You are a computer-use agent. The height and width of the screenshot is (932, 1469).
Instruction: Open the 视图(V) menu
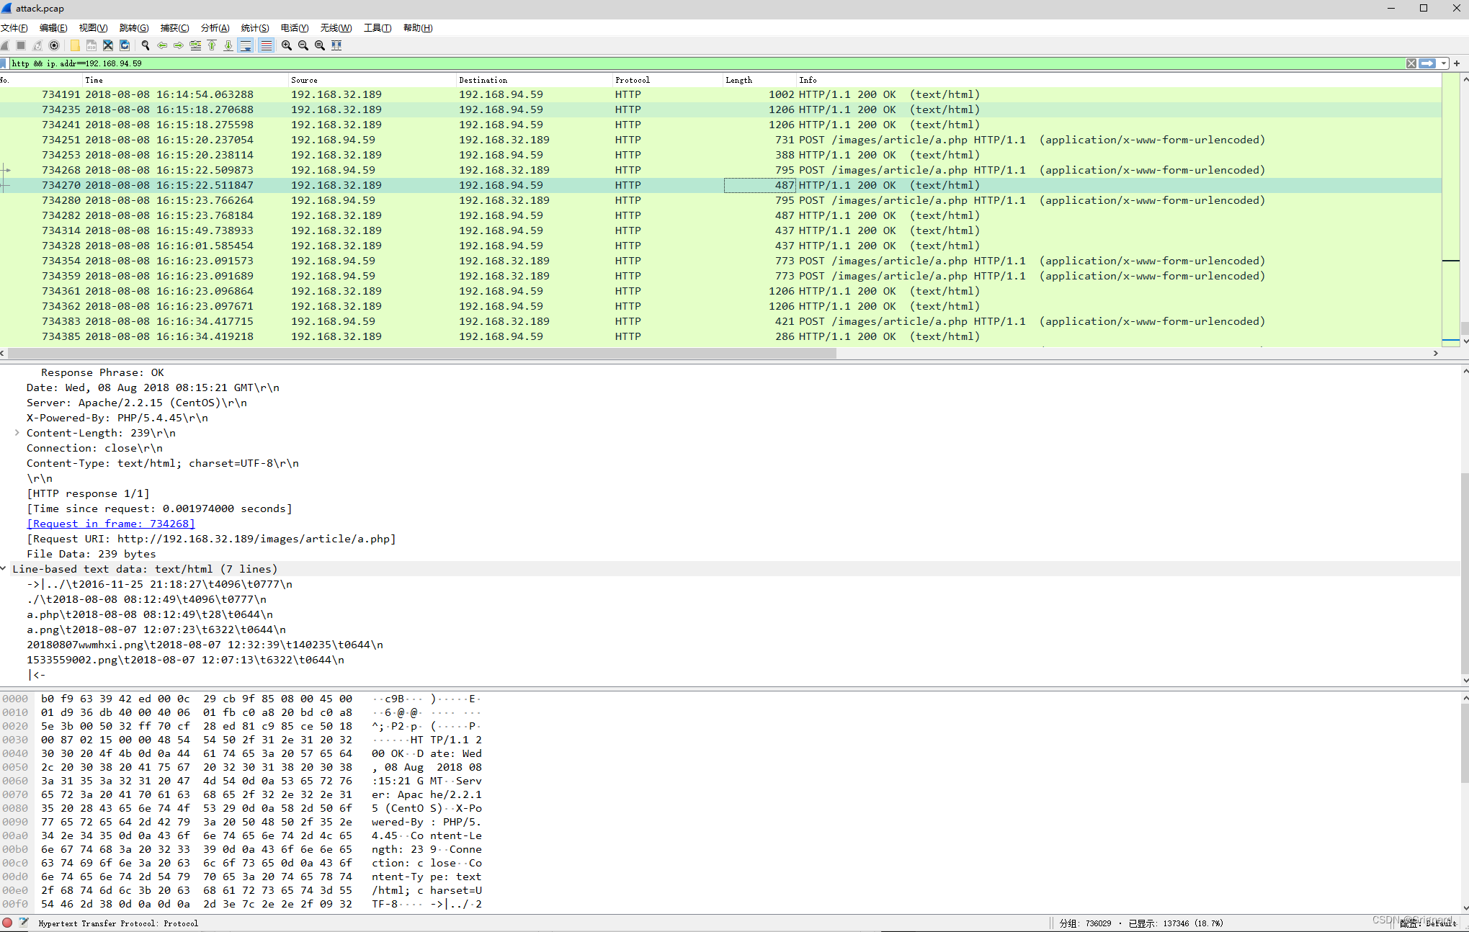[94, 28]
